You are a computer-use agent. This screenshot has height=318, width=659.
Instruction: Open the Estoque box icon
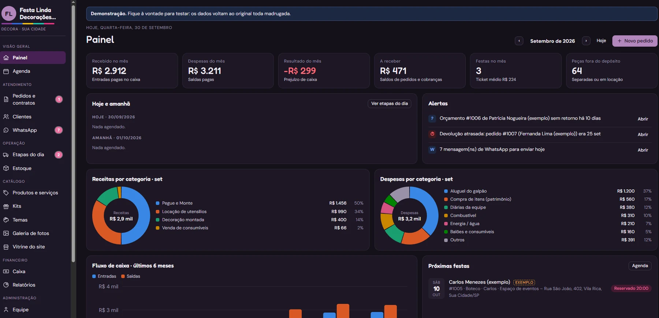6,168
